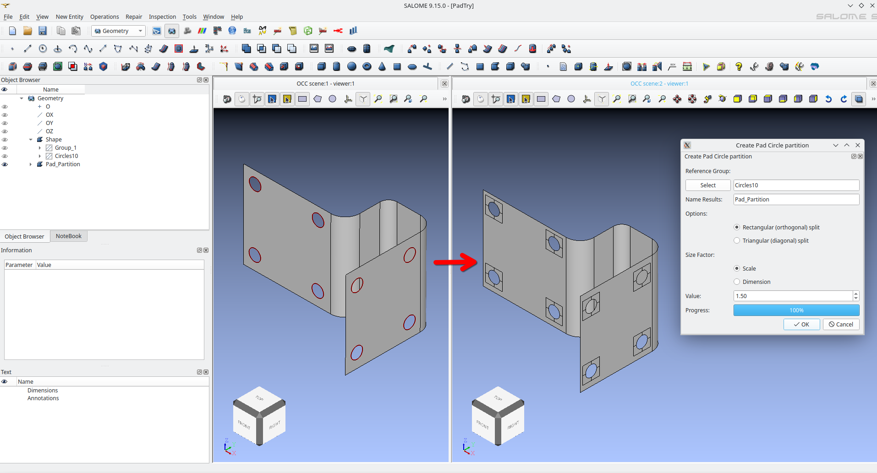Click the yellow question mark icon
The height and width of the screenshot is (473, 877).
738,66
